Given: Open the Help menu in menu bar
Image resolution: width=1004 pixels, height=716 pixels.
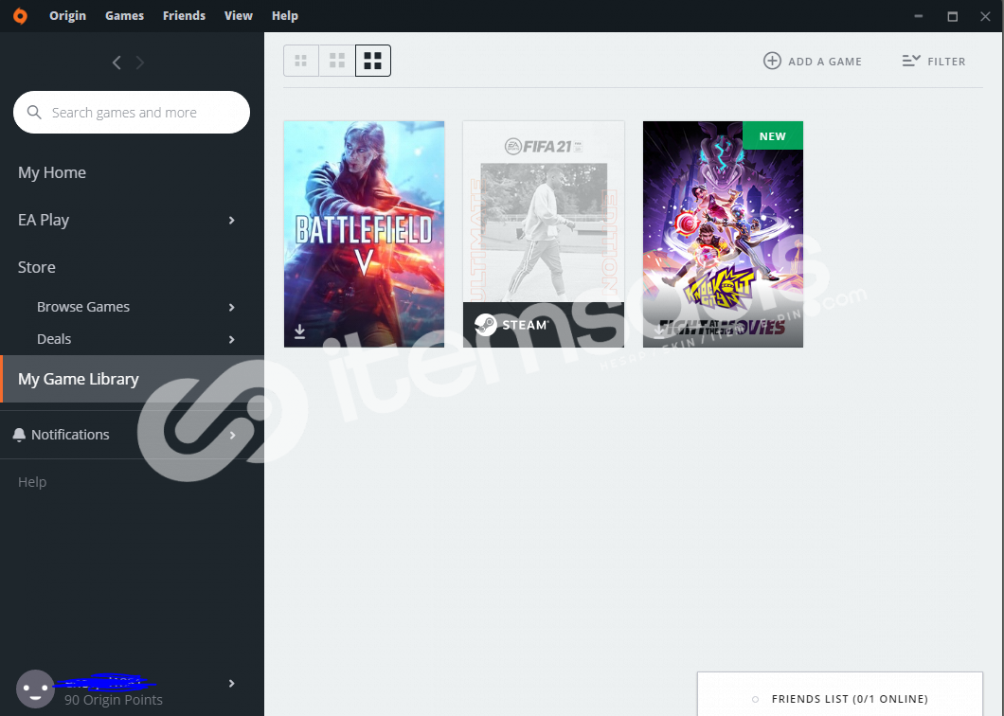Looking at the screenshot, I should [285, 16].
